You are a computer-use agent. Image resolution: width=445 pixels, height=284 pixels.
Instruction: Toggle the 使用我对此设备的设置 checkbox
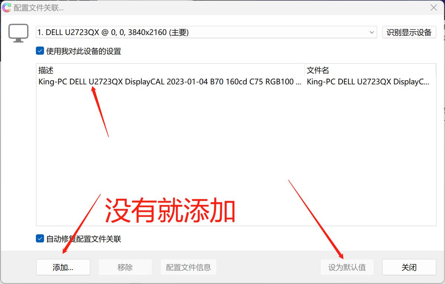[40, 51]
